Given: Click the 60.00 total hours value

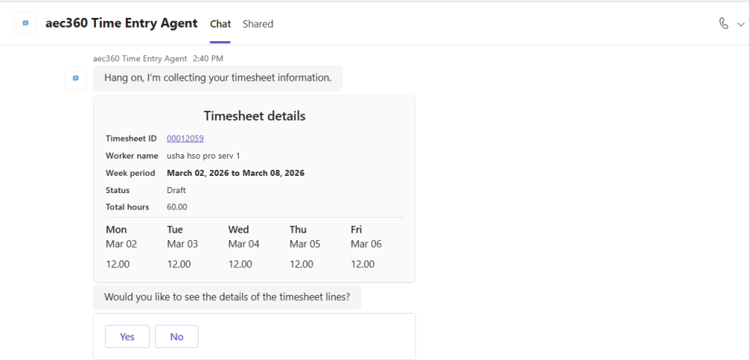Looking at the screenshot, I should pos(177,207).
